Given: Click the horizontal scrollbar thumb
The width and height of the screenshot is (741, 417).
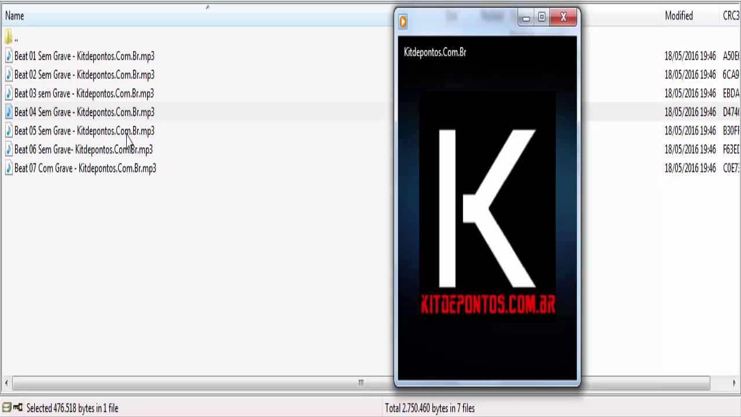Looking at the screenshot, I should coord(361,383).
